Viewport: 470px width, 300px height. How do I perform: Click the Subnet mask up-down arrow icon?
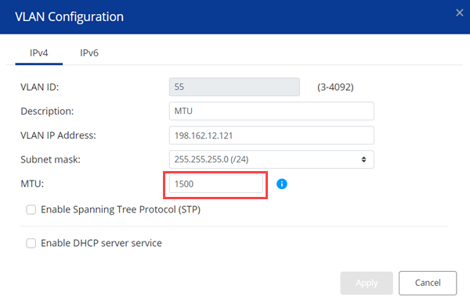tap(363, 159)
